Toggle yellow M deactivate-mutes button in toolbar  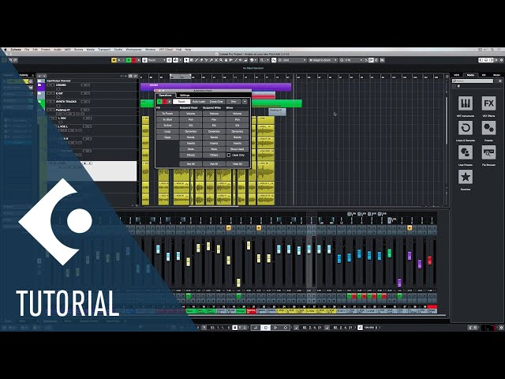coord(114,60)
